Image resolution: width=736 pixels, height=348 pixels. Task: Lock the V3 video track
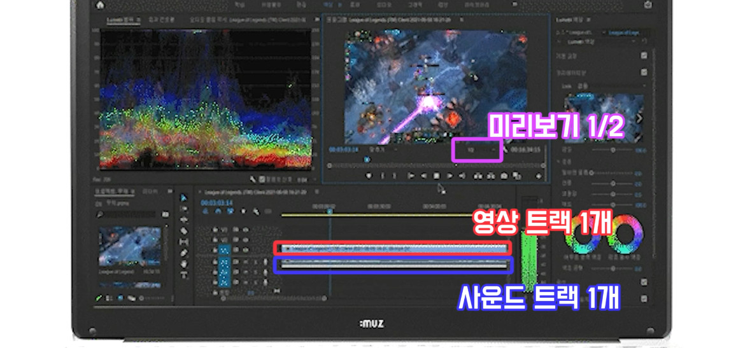tap(215, 229)
